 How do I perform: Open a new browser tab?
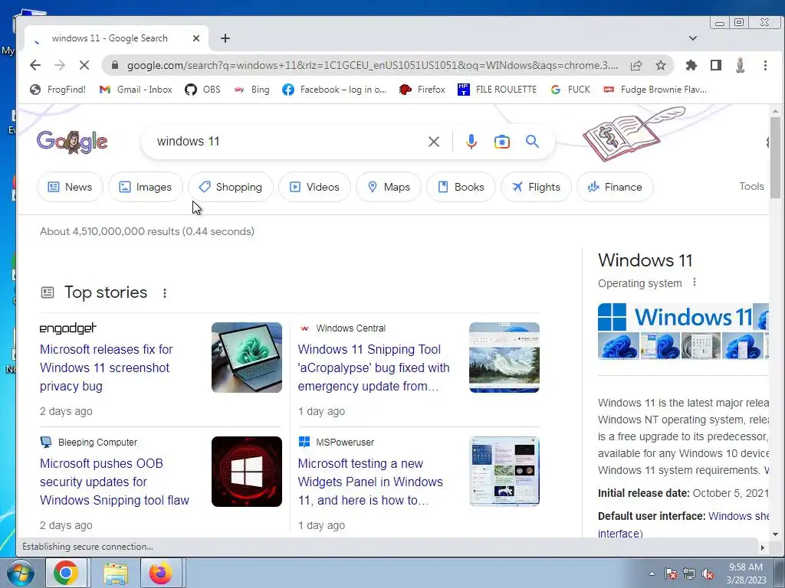pyautogui.click(x=225, y=38)
